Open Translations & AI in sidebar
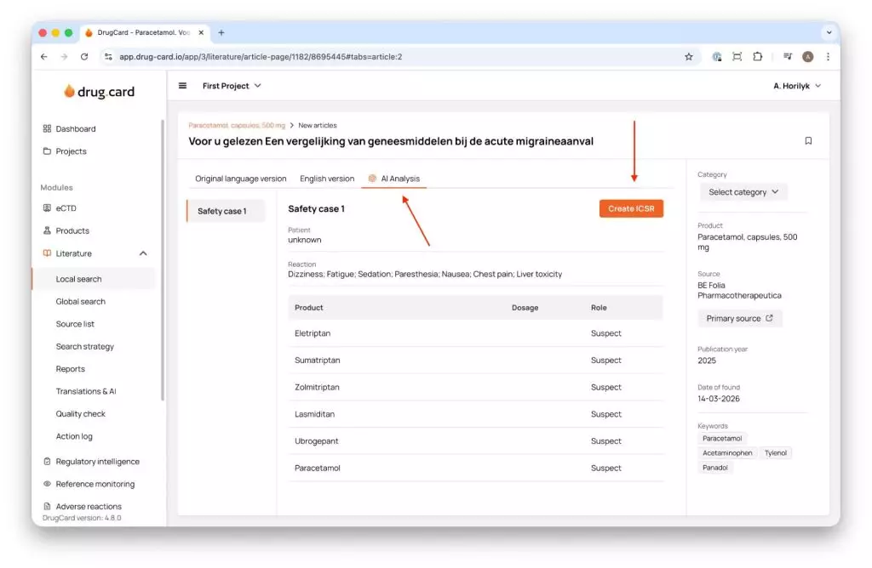The height and width of the screenshot is (568, 872). 86,391
